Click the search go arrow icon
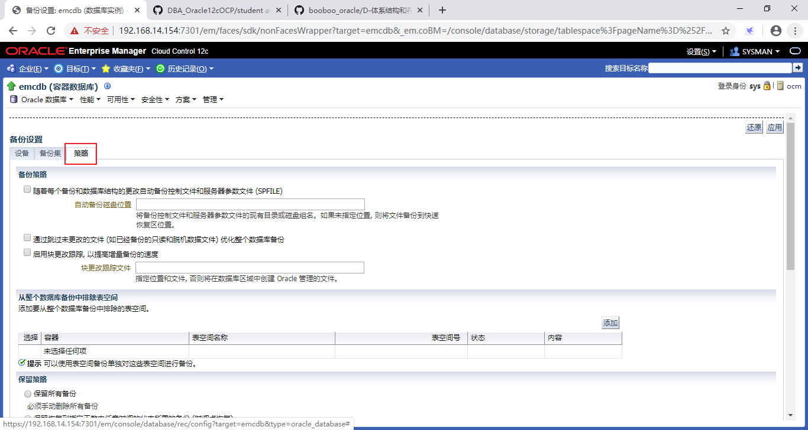Screen dimensions: 808x430 click(x=797, y=68)
